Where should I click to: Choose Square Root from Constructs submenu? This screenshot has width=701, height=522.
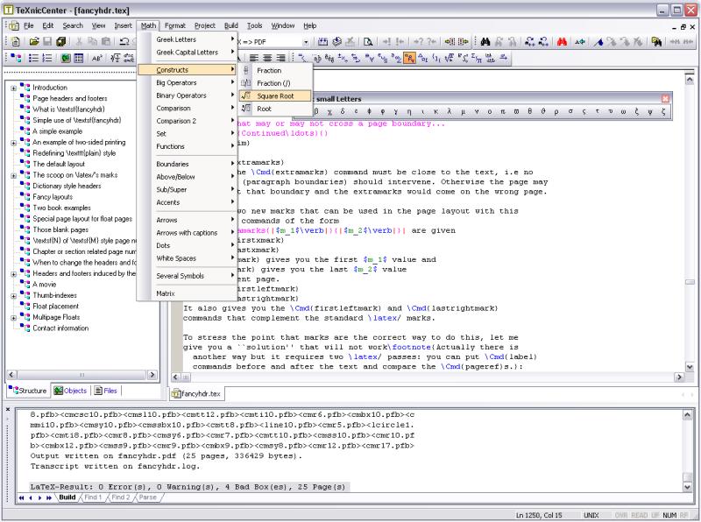pyautogui.click(x=275, y=95)
